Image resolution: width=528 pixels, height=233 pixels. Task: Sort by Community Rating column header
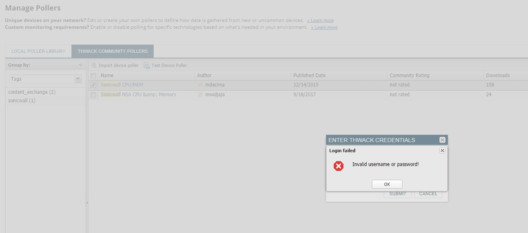click(435, 76)
